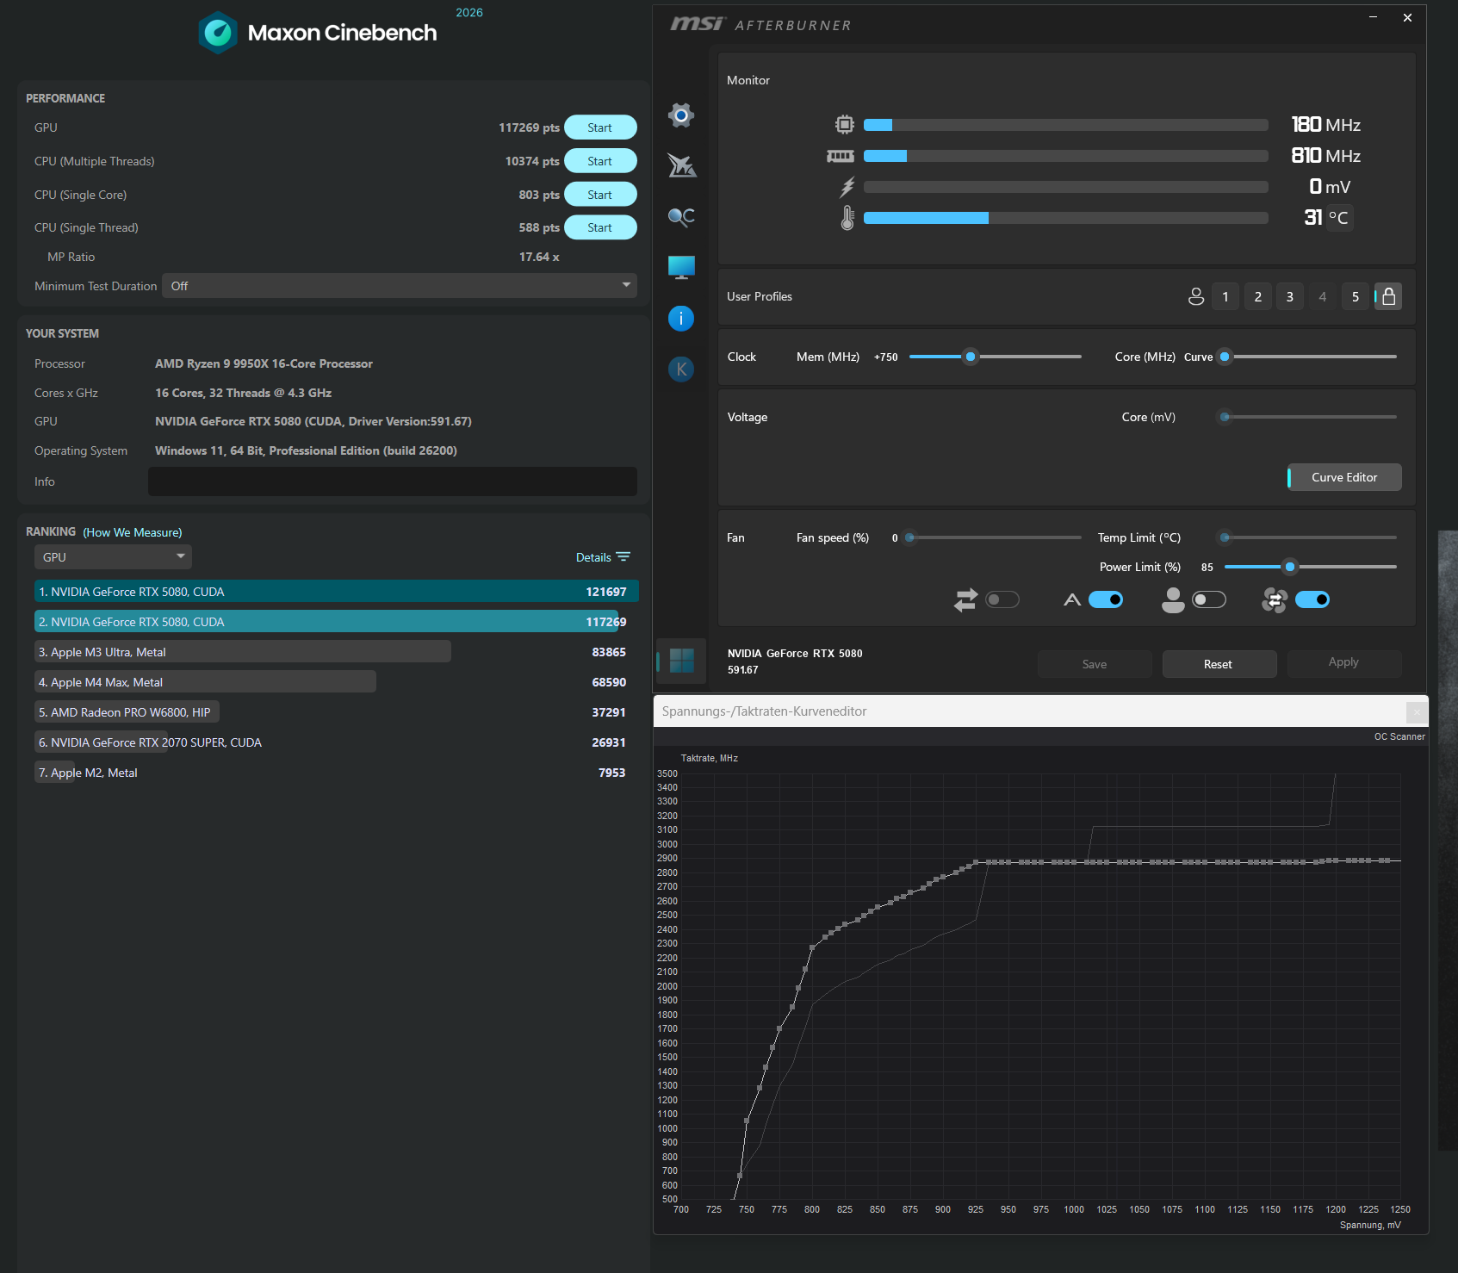The image size is (1458, 1273).
Task: Select ranking row Apple M4 Max, Metal
Action: coord(336,682)
